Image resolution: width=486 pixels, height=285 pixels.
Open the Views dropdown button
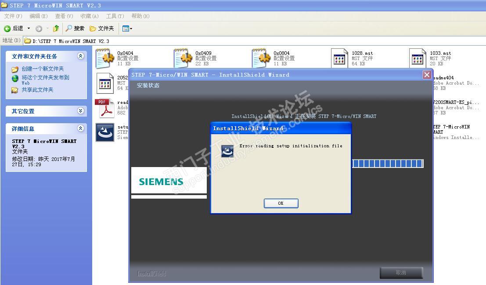pos(127,28)
